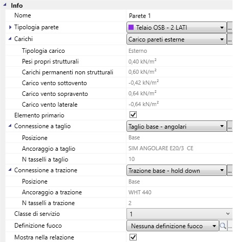Expand the Tipologia parete row arrow
The height and width of the screenshot is (242, 233).
10,27
